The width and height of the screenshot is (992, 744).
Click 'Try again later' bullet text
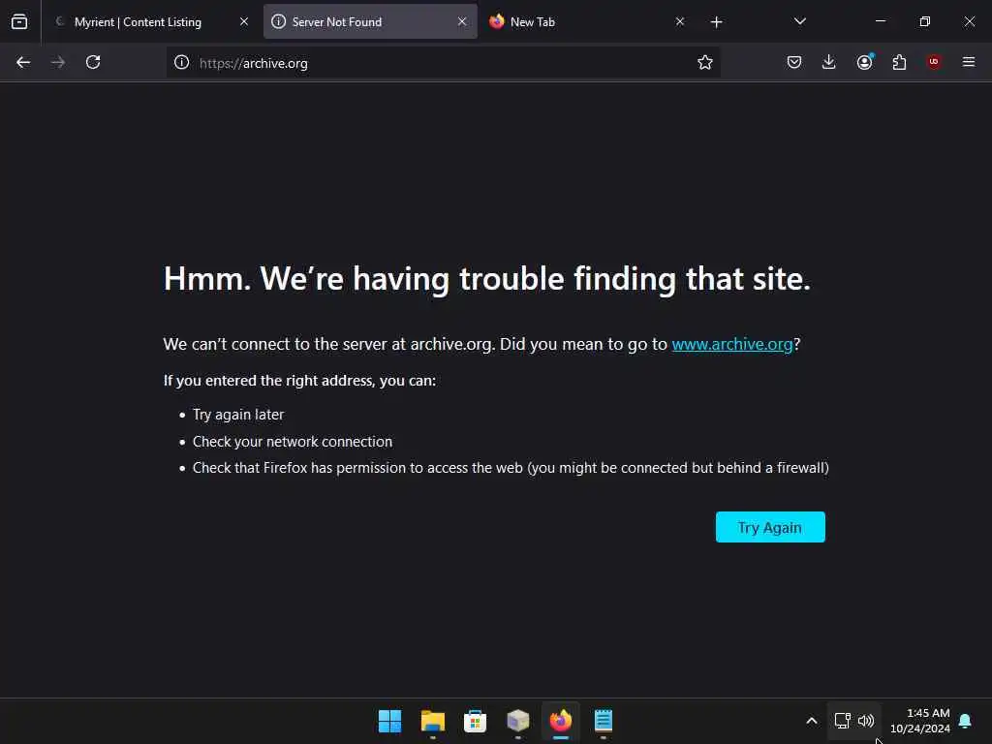pyautogui.click(x=238, y=415)
